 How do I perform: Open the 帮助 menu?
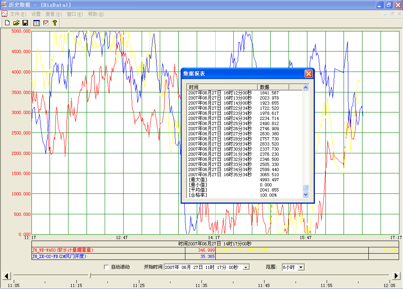96,14
